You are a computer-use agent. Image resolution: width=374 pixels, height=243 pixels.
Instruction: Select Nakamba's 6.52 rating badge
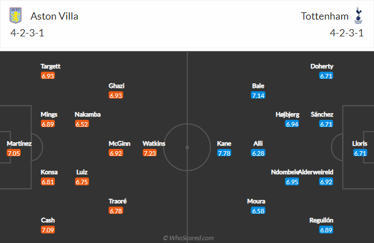[x=82, y=124]
